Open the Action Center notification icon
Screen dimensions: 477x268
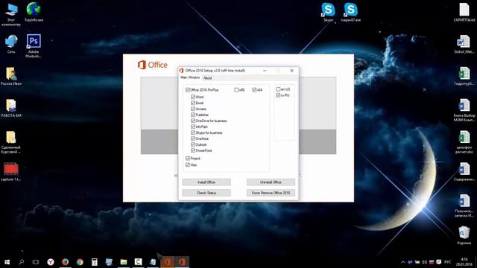(439, 262)
